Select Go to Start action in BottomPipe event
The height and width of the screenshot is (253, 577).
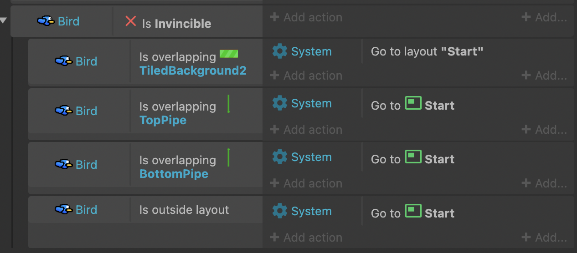tap(413, 159)
